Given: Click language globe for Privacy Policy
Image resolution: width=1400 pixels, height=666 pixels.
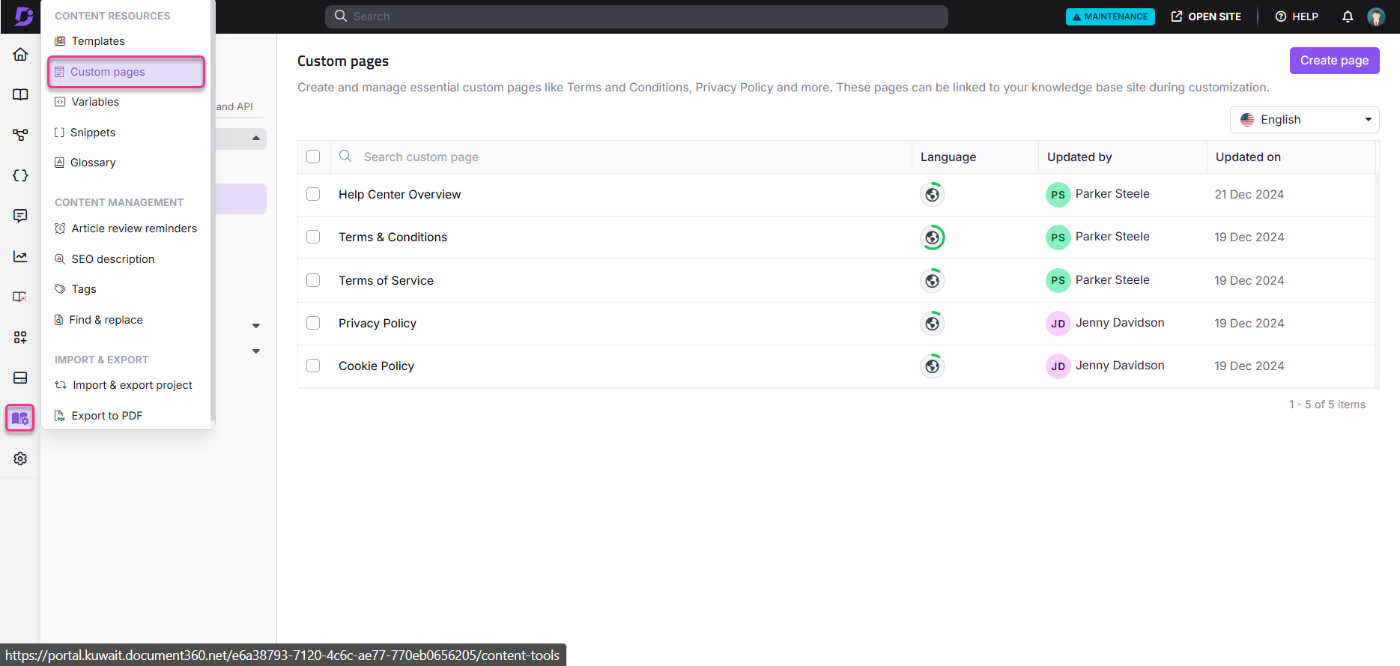Looking at the screenshot, I should coord(933,323).
